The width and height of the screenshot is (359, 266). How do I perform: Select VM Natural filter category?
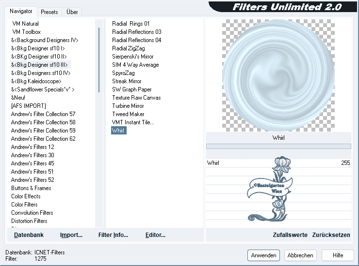pos(25,24)
